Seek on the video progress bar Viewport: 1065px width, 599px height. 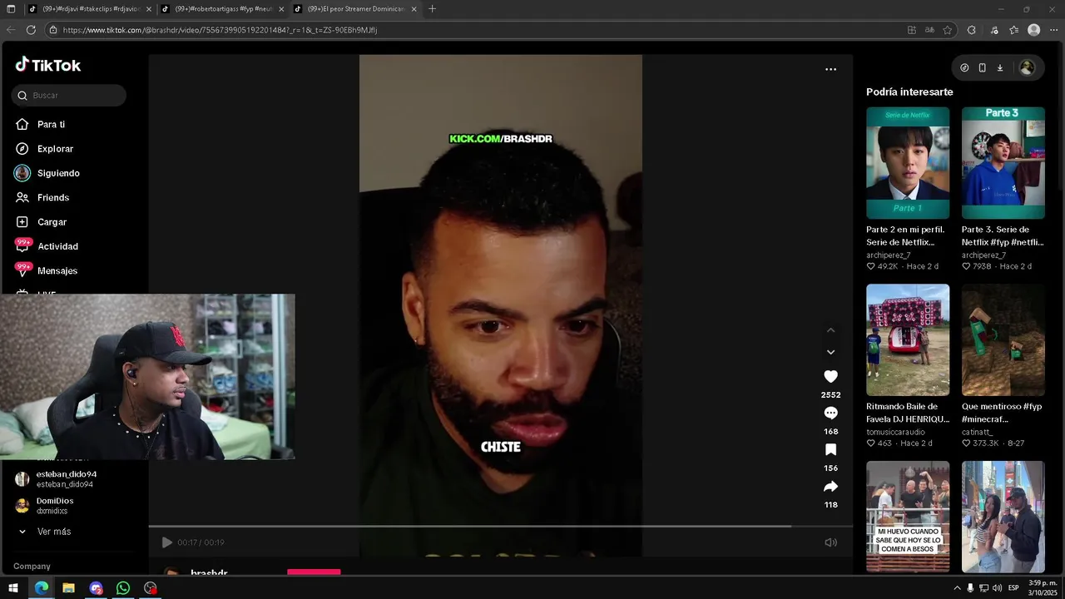501,526
